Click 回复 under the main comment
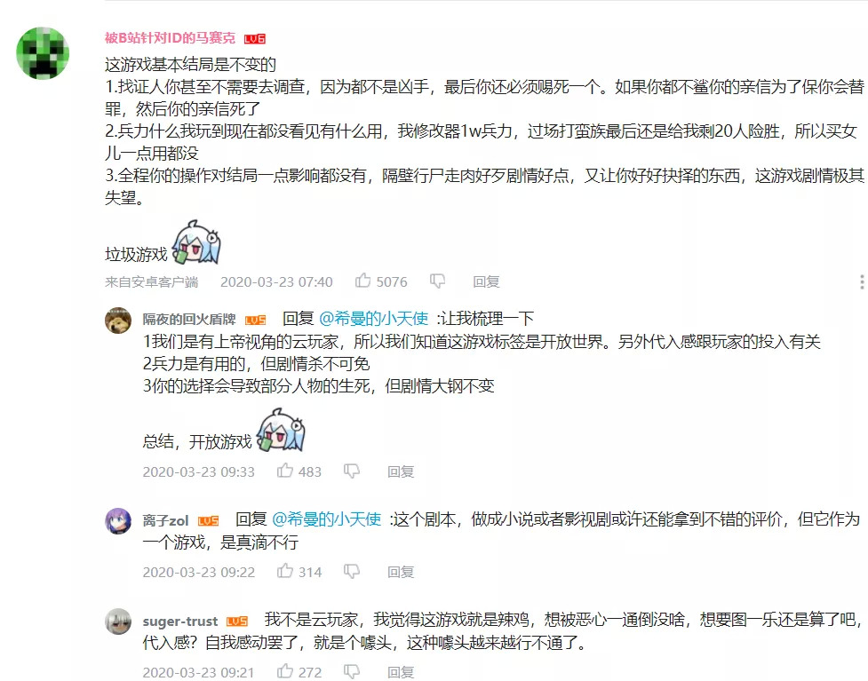Screen dimensions: 868x681 click(x=486, y=281)
